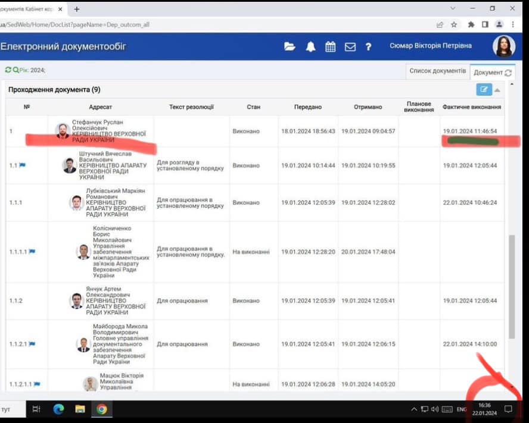Screen dimensions: 529x423
Task: Open the mail envelope icon
Action: [x=350, y=47]
